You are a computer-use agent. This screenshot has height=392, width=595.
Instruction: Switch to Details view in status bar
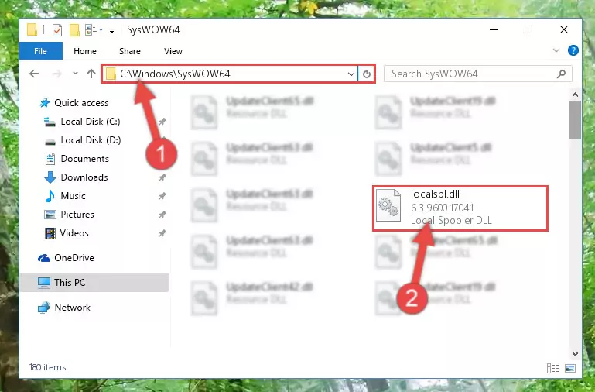553,368
